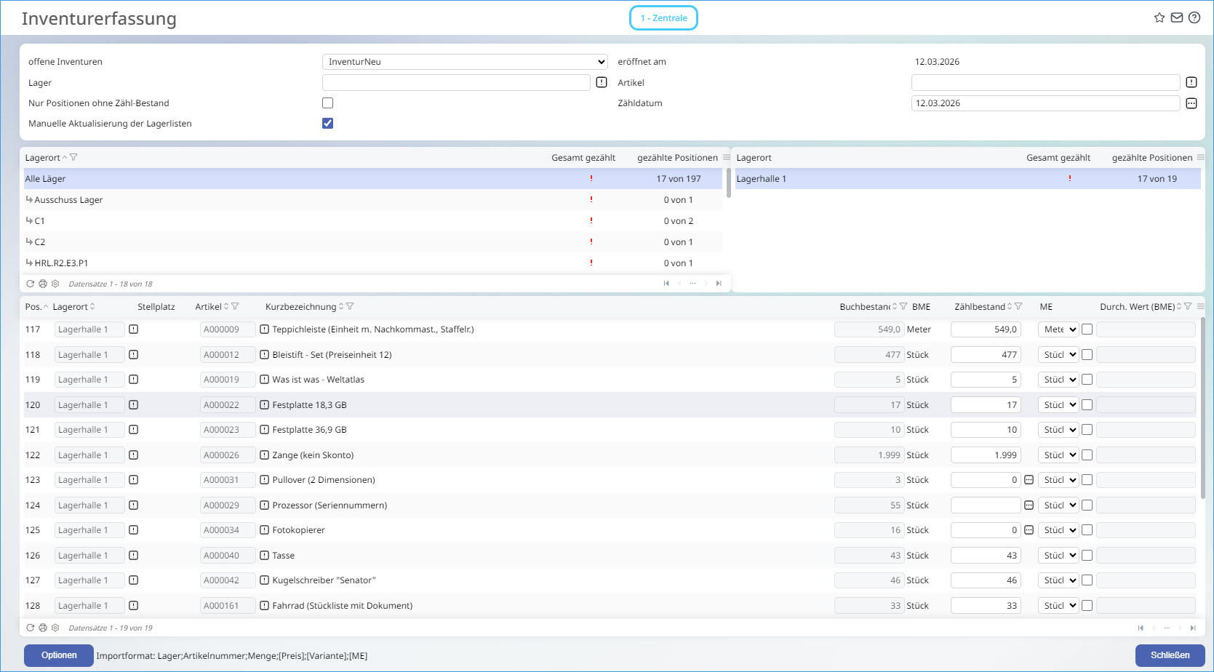Expand ME unit dropdown for Tasse row
The width and height of the screenshot is (1214, 672).
[x=1058, y=556]
